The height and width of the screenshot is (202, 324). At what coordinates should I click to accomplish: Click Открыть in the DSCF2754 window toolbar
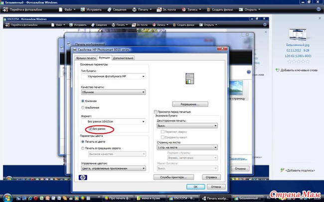coord(208,25)
